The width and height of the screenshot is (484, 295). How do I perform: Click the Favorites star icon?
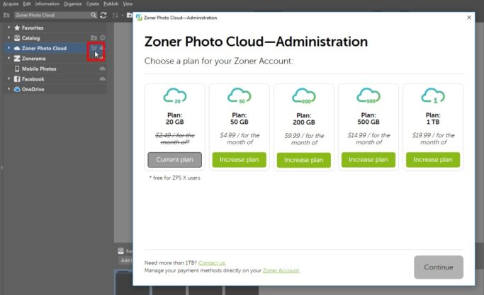[x=17, y=28]
